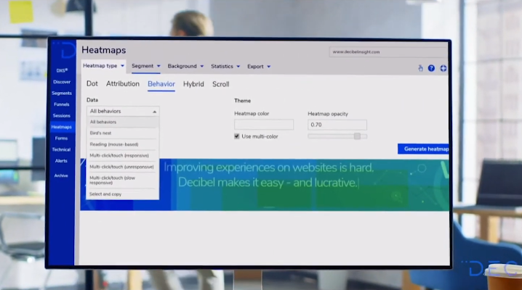Click the Heatmap opacity value field

(x=337, y=125)
